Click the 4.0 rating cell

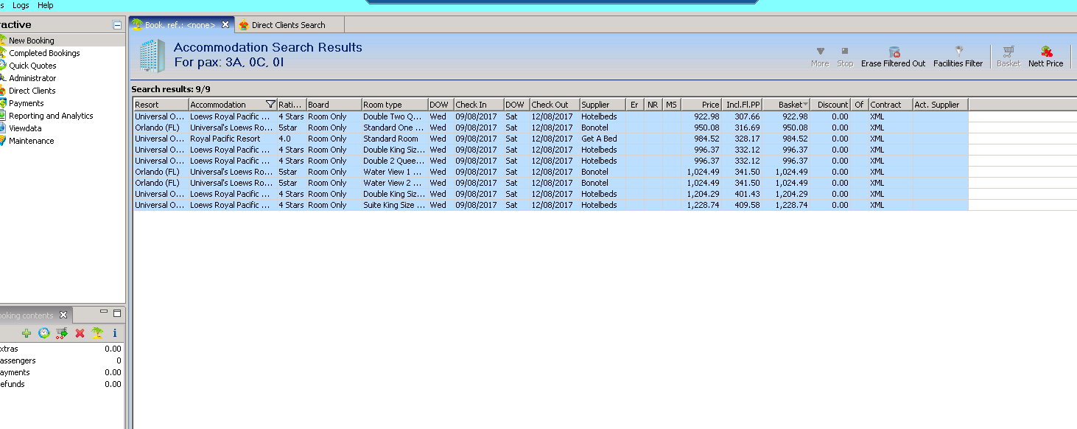point(292,139)
